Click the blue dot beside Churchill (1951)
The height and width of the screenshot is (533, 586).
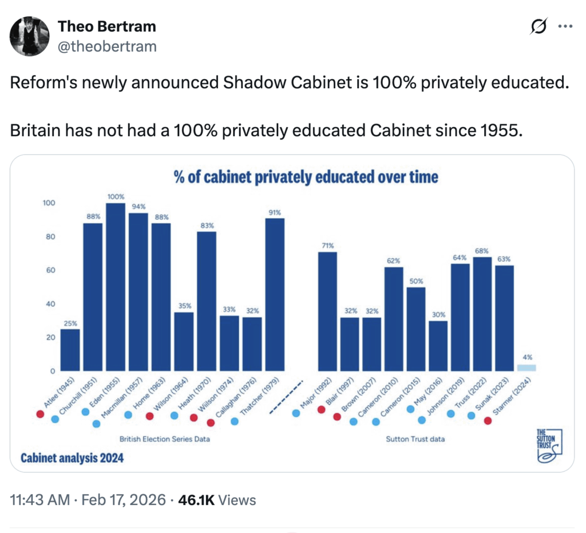55,419
